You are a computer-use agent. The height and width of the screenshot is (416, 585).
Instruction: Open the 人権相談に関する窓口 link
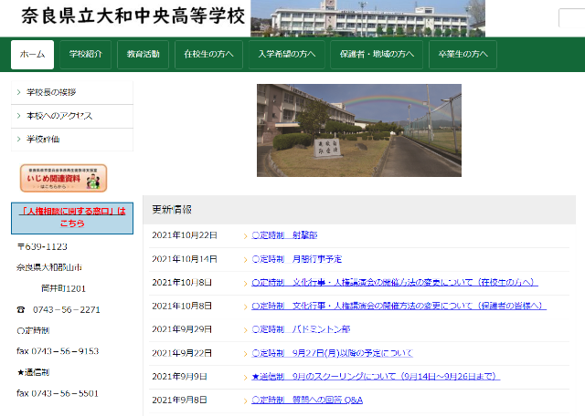point(71,217)
